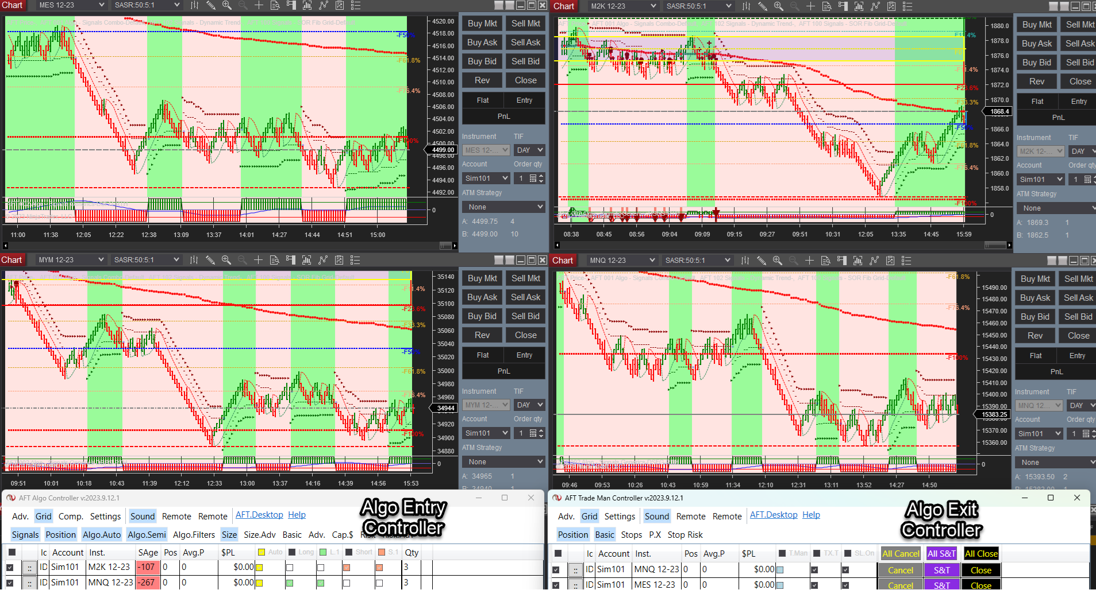Open Algo.Filters tab in Algo Controller
This screenshot has height=590, width=1096.
194,535
